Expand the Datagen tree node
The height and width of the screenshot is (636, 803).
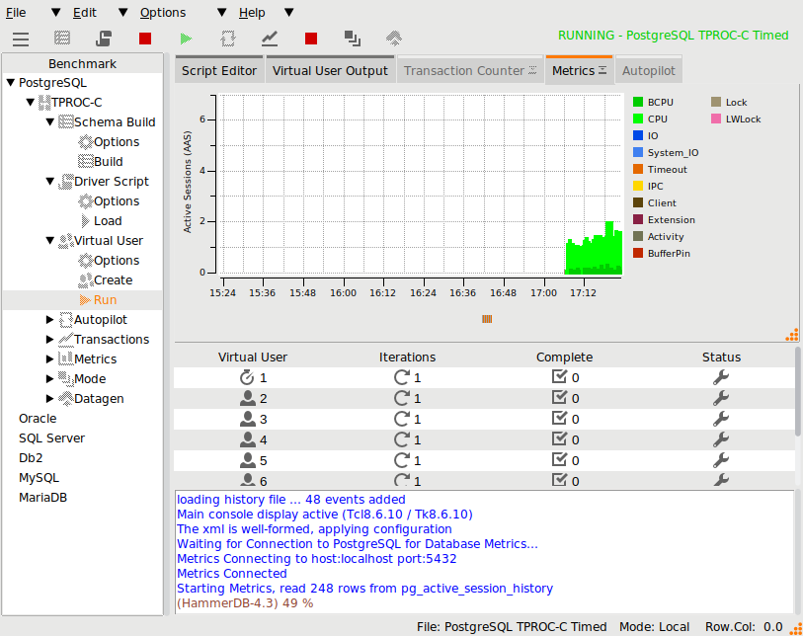point(49,398)
